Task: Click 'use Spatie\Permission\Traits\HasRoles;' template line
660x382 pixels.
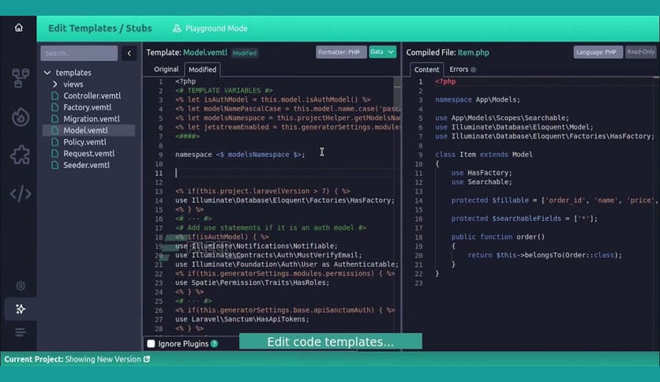Action: click(253, 283)
